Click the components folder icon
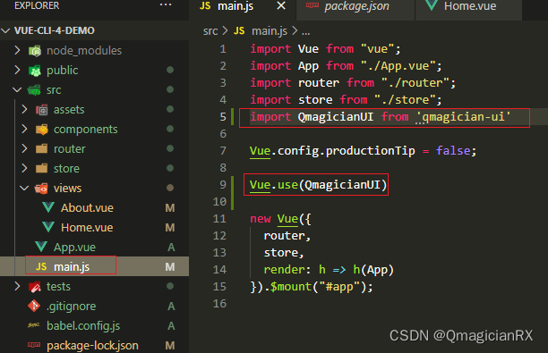Image resolution: width=548 pixels, height=353 pixels. 41,130
